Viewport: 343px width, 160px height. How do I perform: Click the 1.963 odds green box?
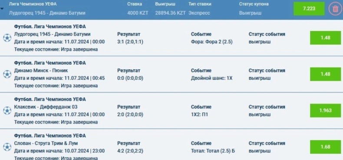click(325, 111)
